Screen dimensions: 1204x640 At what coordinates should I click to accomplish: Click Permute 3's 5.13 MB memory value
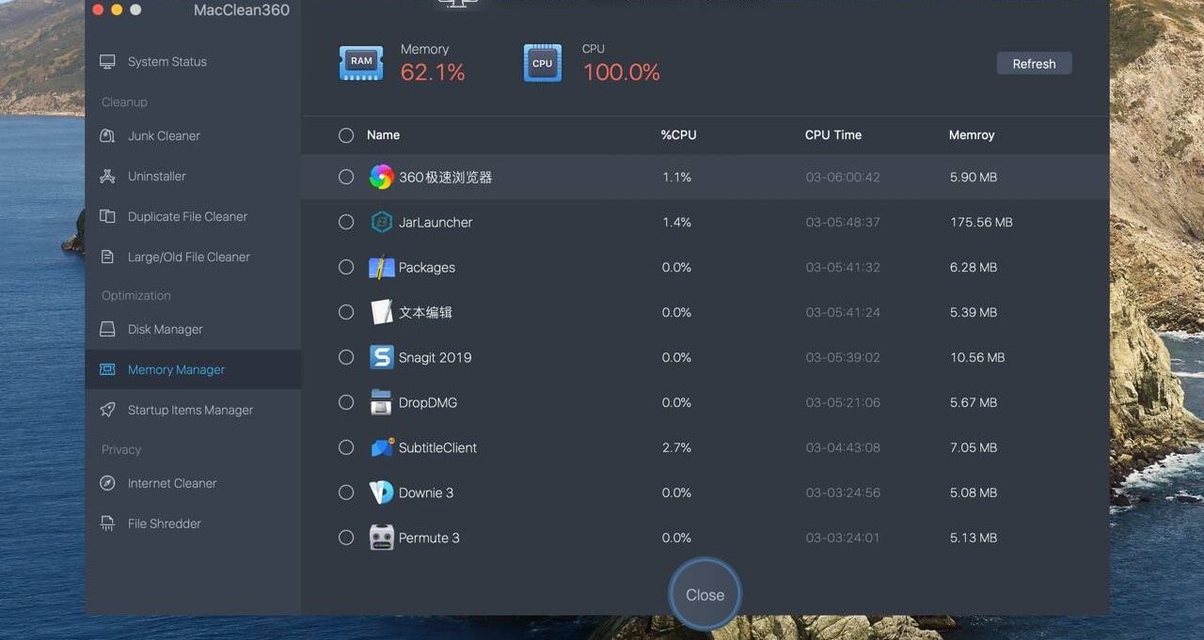coord(974,539)
